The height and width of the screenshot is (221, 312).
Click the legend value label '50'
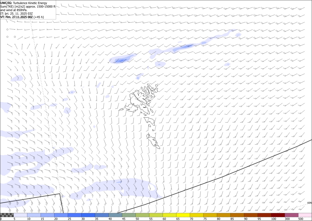tap(137, 219)
